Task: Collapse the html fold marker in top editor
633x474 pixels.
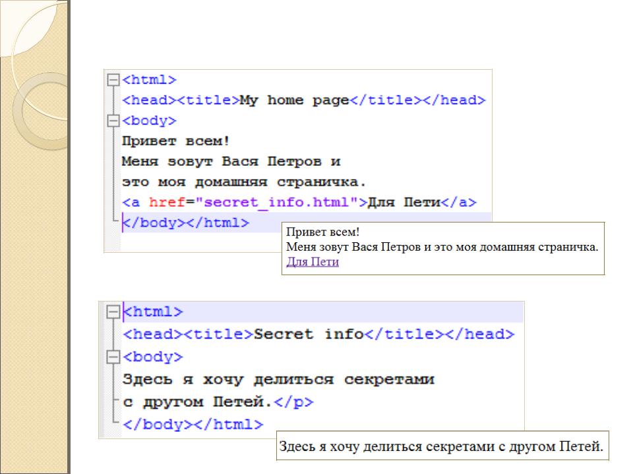Action: (x=113, y=80)
